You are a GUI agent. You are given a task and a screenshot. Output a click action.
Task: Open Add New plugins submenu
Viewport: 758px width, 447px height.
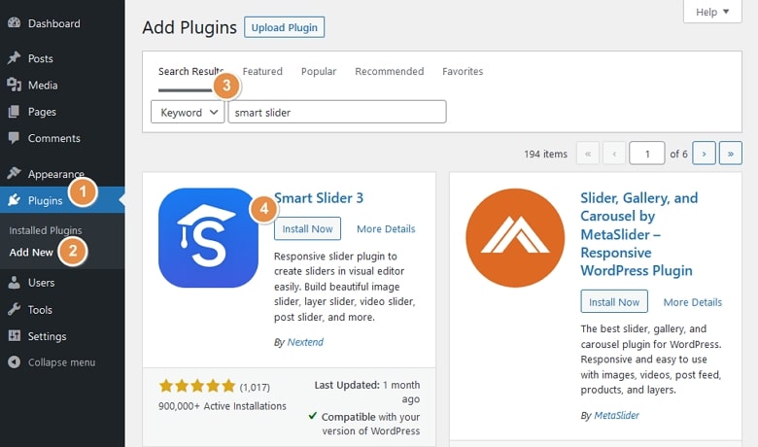point(31,253)
